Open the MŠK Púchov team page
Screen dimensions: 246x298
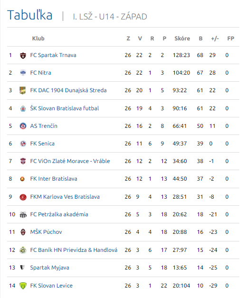click(x=46, y=232)
